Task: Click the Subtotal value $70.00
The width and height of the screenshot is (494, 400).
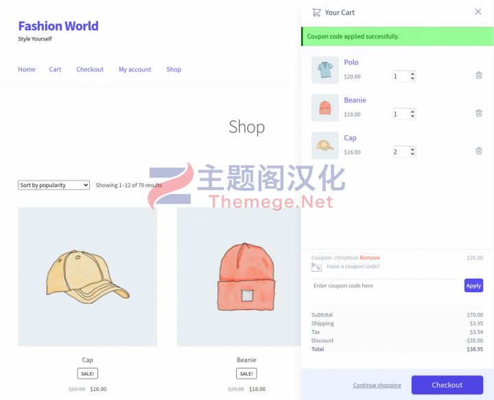Action: coord(475,315)
